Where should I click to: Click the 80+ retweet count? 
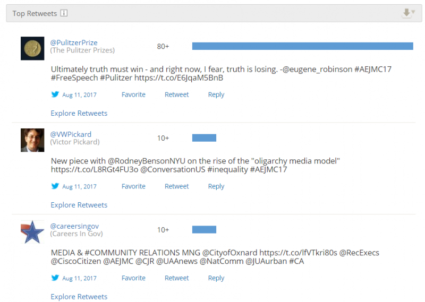(163, 46)
